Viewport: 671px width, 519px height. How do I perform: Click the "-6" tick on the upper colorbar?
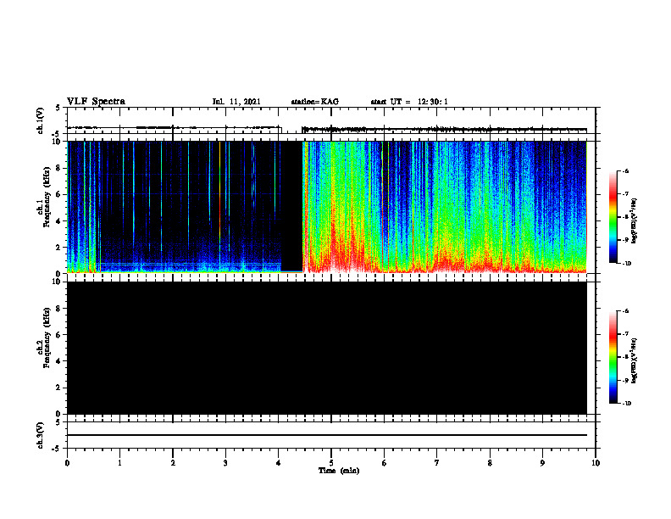coord(625,170)
